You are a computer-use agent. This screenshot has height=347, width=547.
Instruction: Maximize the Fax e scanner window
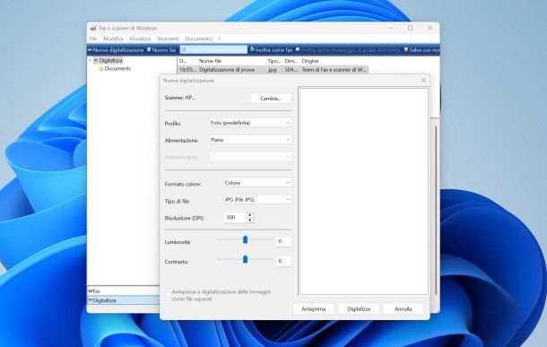(x=411, y=28)
